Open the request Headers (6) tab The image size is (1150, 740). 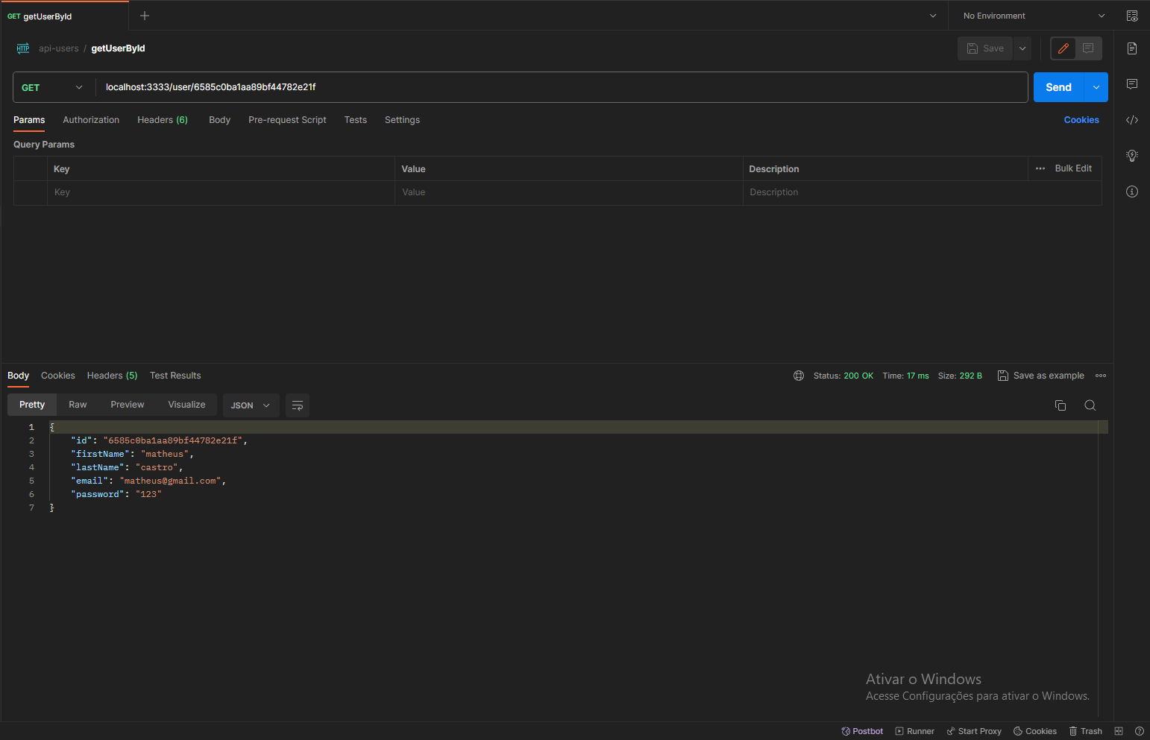click(163, 120)
